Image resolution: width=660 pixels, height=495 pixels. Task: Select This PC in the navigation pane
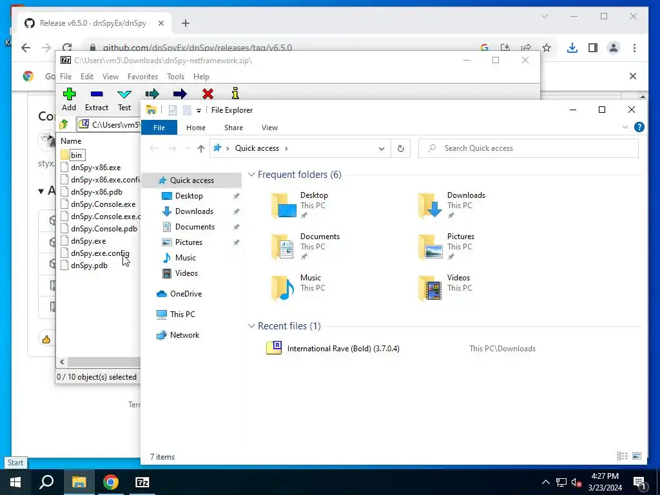pyautogui.click(x=182, y=315)
